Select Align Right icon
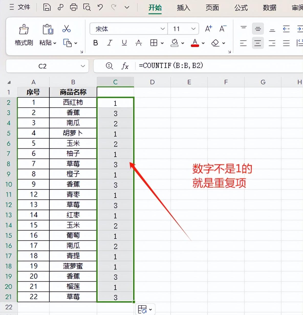 (x=272, y=43)
